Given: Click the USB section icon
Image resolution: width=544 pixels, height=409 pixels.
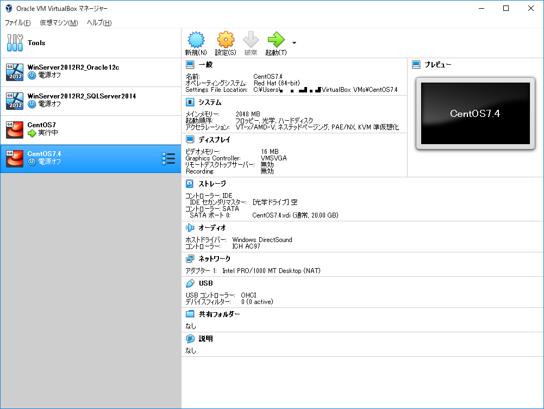Looking at the screenshot, I should [189, 283].
